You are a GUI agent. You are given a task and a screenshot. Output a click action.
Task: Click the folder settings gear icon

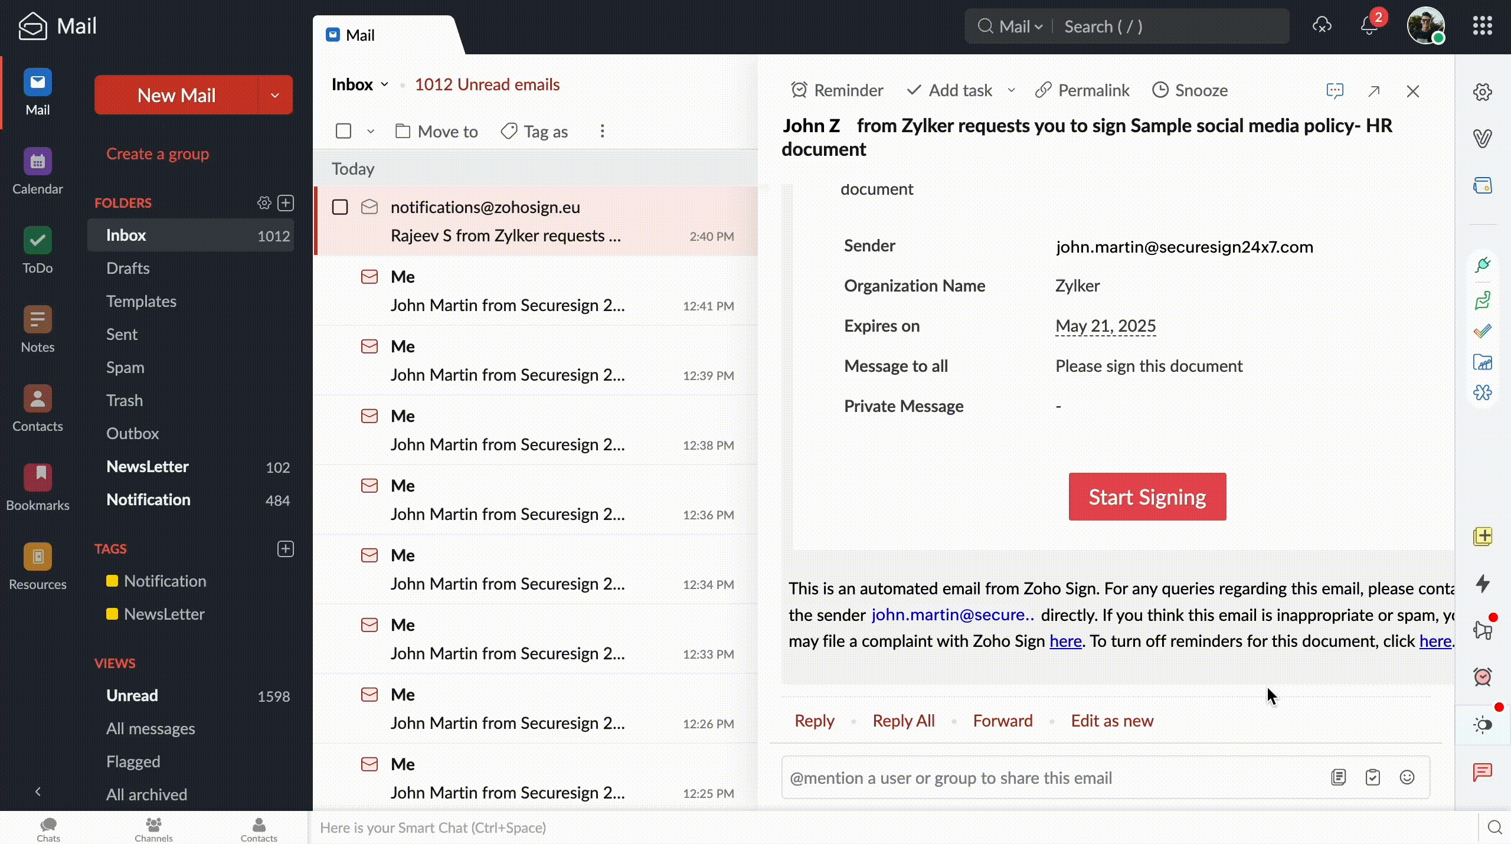coord(264,203)
